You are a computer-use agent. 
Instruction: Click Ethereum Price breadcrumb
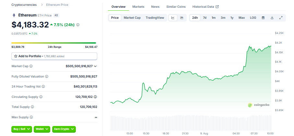[x=57, y=5]
